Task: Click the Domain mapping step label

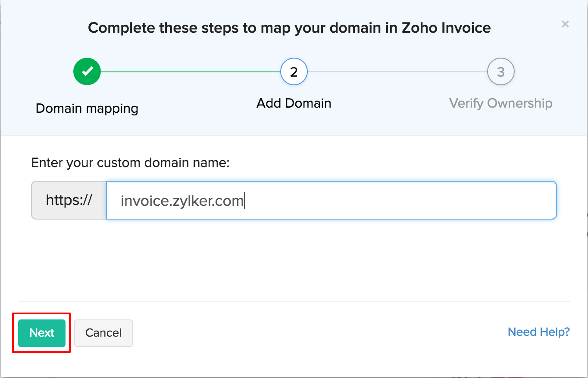Action: click(87, 108)
